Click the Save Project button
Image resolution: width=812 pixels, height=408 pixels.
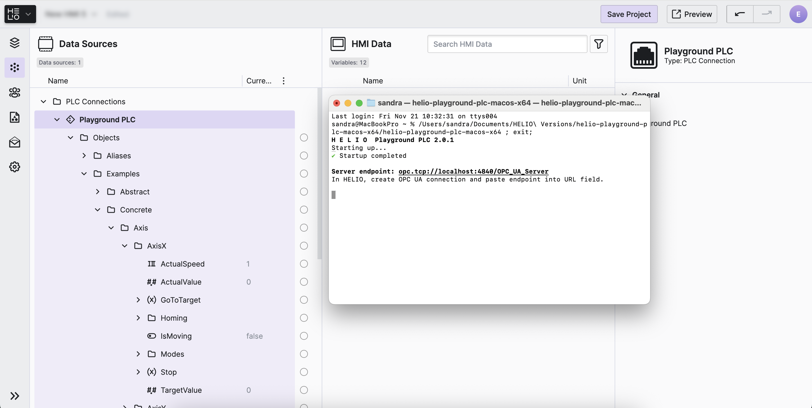click(x=628, y=14)
